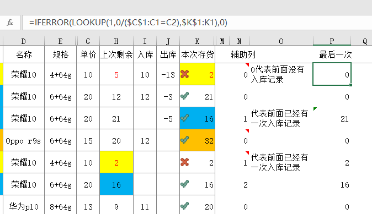
Task: Select column K header
Action: coord(197,41)
